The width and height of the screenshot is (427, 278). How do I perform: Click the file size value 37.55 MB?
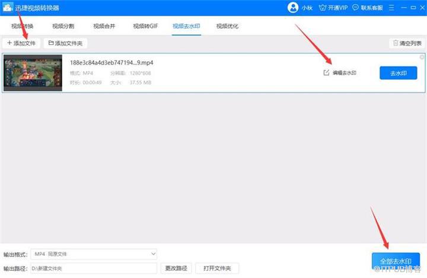coord(140,82)
